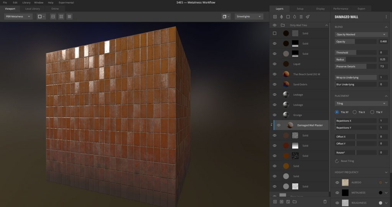Click the Reset Tiling button

click(x=345, y=161)
